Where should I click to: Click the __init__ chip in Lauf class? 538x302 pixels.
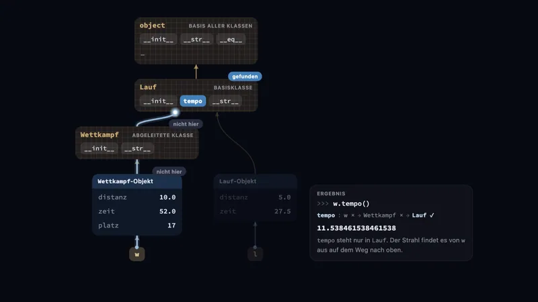click(x=159, y=101)
